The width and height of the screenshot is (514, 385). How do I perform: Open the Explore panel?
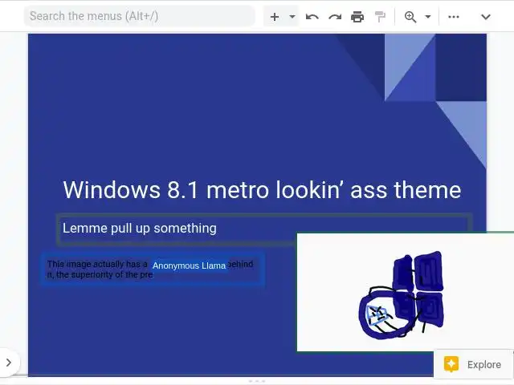coord(473,364)
